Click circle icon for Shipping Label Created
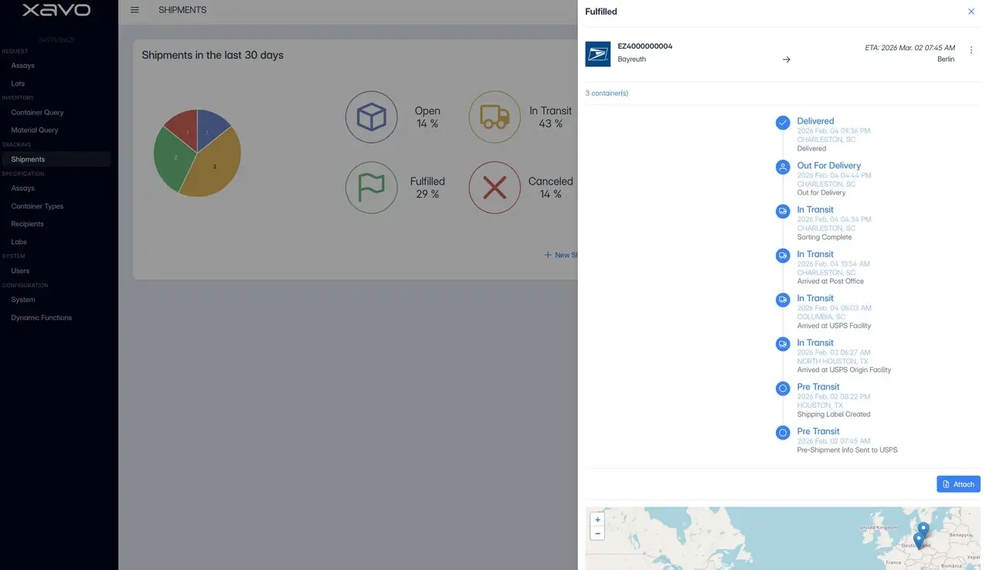Screen dimensions: 986x570 pyautogui.click(x=783, y=388)
